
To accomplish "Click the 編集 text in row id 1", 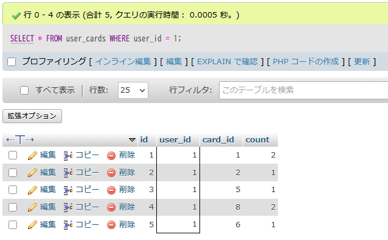I will 48,155.
